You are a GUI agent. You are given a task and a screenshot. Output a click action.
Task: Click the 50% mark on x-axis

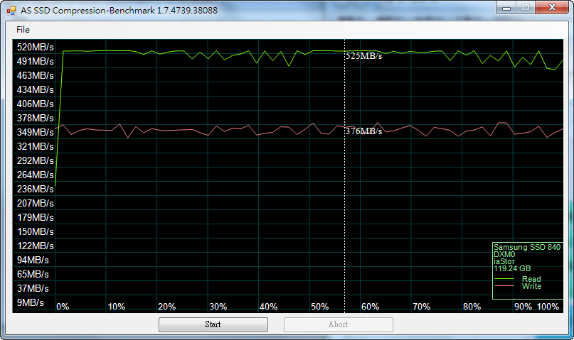pyautogui.click(x=319, y=307)
